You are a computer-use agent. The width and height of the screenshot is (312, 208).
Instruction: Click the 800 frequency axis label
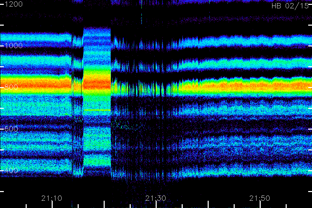[x=11, y=87]
